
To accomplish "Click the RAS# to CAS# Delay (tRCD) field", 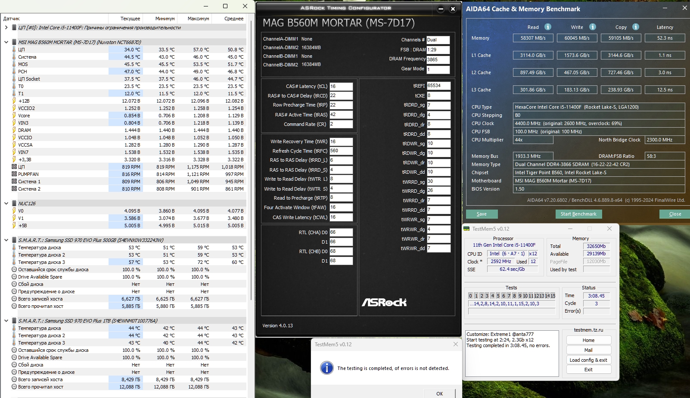I will point(341,96).
